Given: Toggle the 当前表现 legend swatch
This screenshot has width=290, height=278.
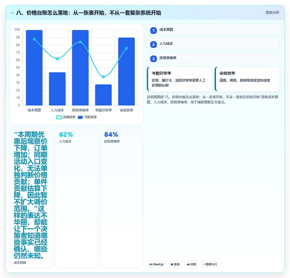Looking at the screenshot, I should pos(80,117).
